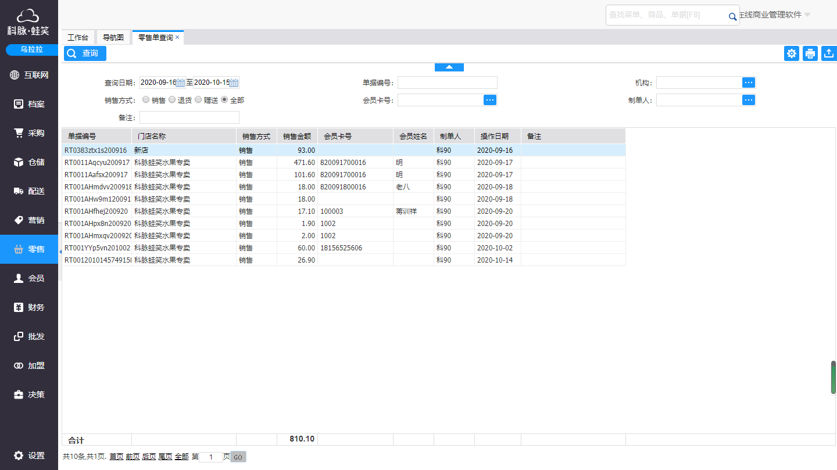Open the 采购 sidebar module
Viewport: 837px width, 470px height.
[29, 133]
